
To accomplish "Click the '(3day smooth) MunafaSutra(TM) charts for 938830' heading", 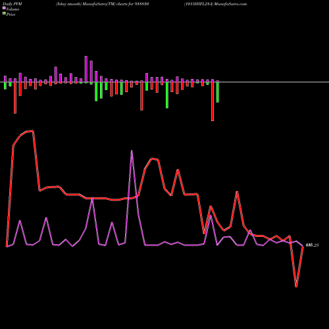I will point(102,4).
